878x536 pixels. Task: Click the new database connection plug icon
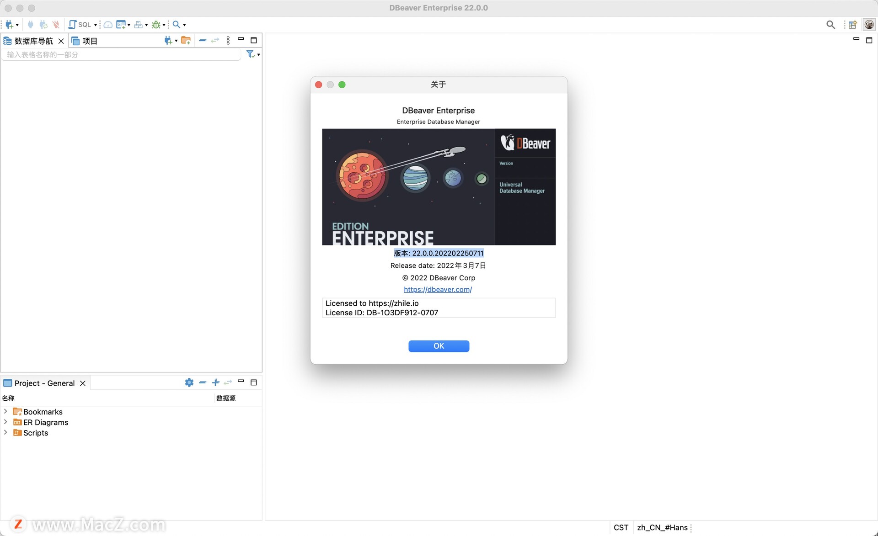9,25
